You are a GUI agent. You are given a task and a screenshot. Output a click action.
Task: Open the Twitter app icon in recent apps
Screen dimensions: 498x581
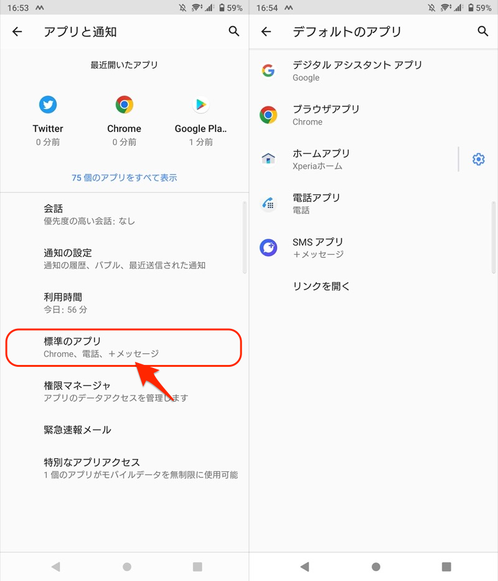(x=48, y=105)
